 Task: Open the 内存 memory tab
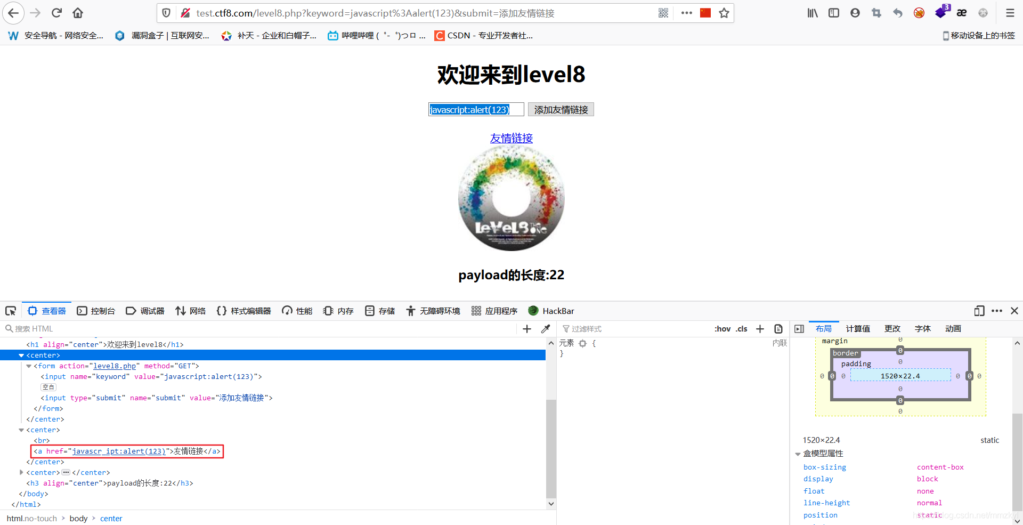click(x=338, y=311)
